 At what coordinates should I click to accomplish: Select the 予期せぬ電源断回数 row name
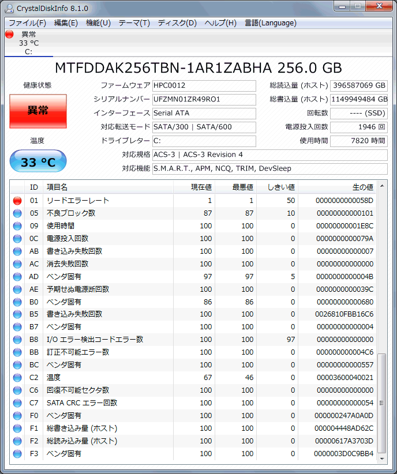pos(78,289)
